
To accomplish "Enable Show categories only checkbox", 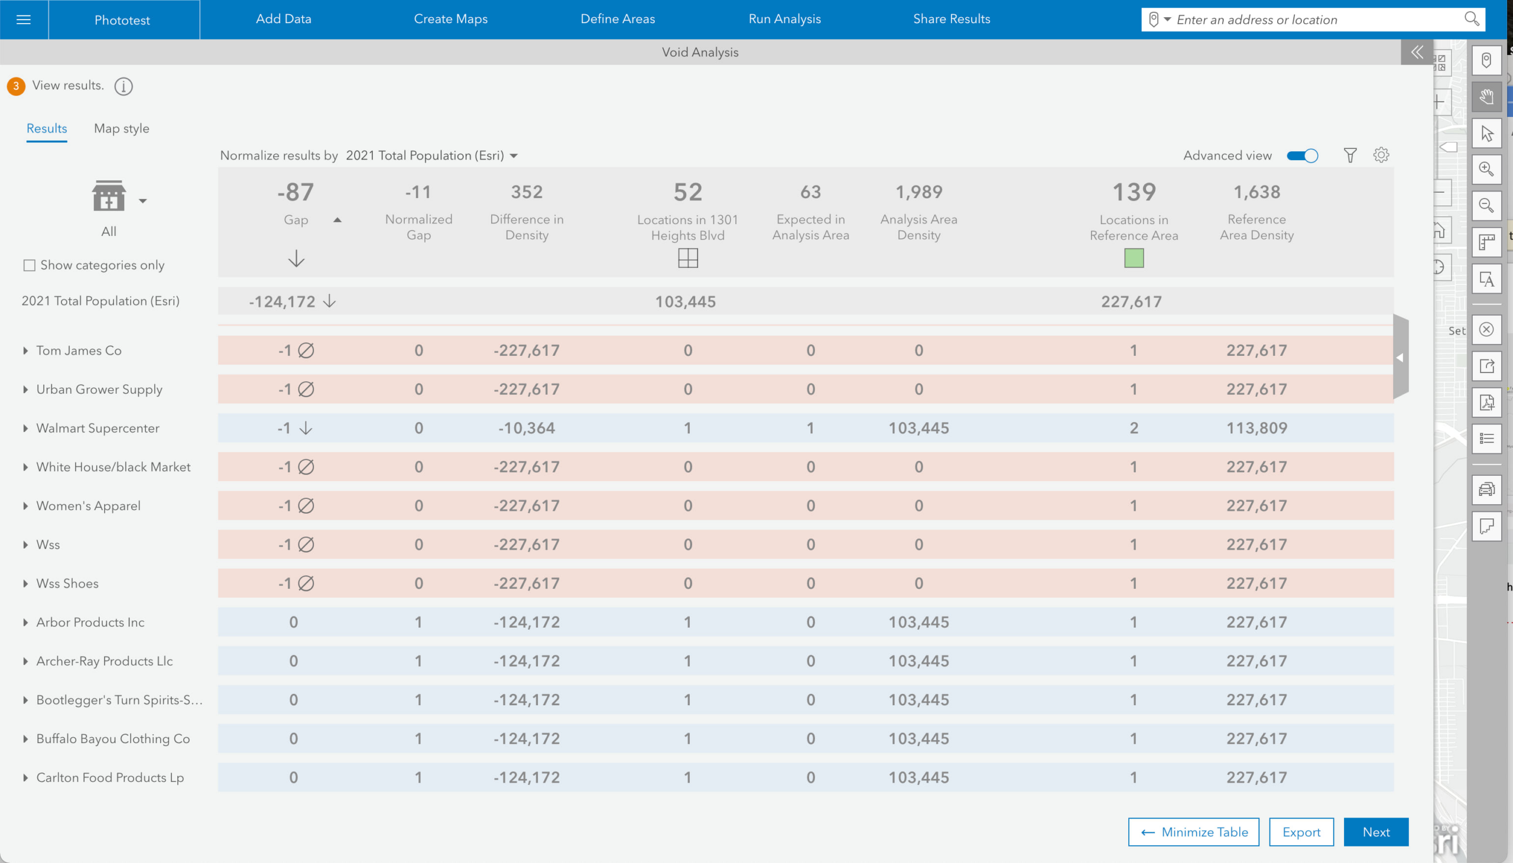I will 29,265.
